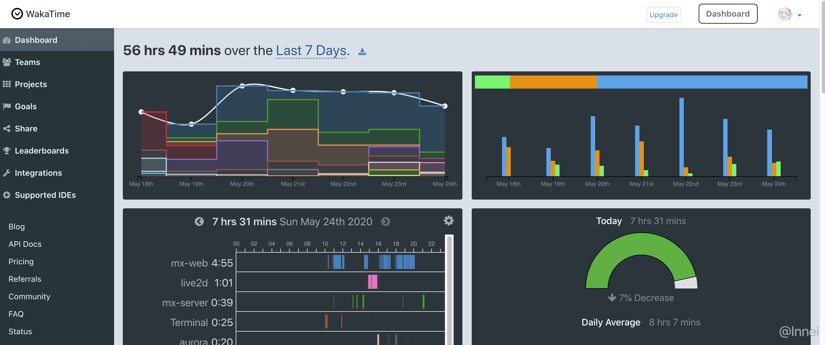Download the stats via download icon
825x345 pixels.
(x=362, y=52)
